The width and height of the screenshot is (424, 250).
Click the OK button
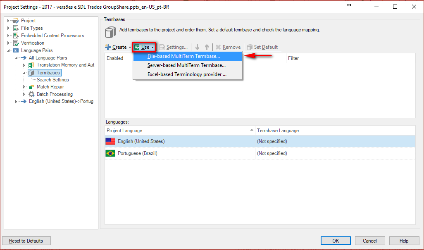[x=336, y=241]
